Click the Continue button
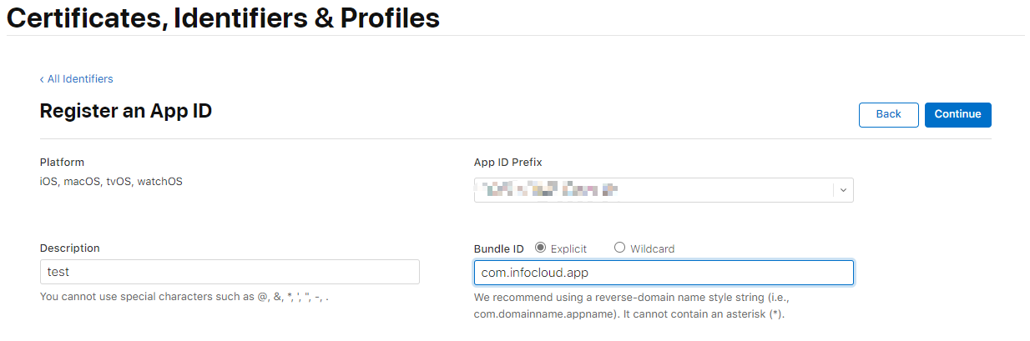The width and height of the screenshot is (1030, 341). pyautogui.click(x=958, y=114)
